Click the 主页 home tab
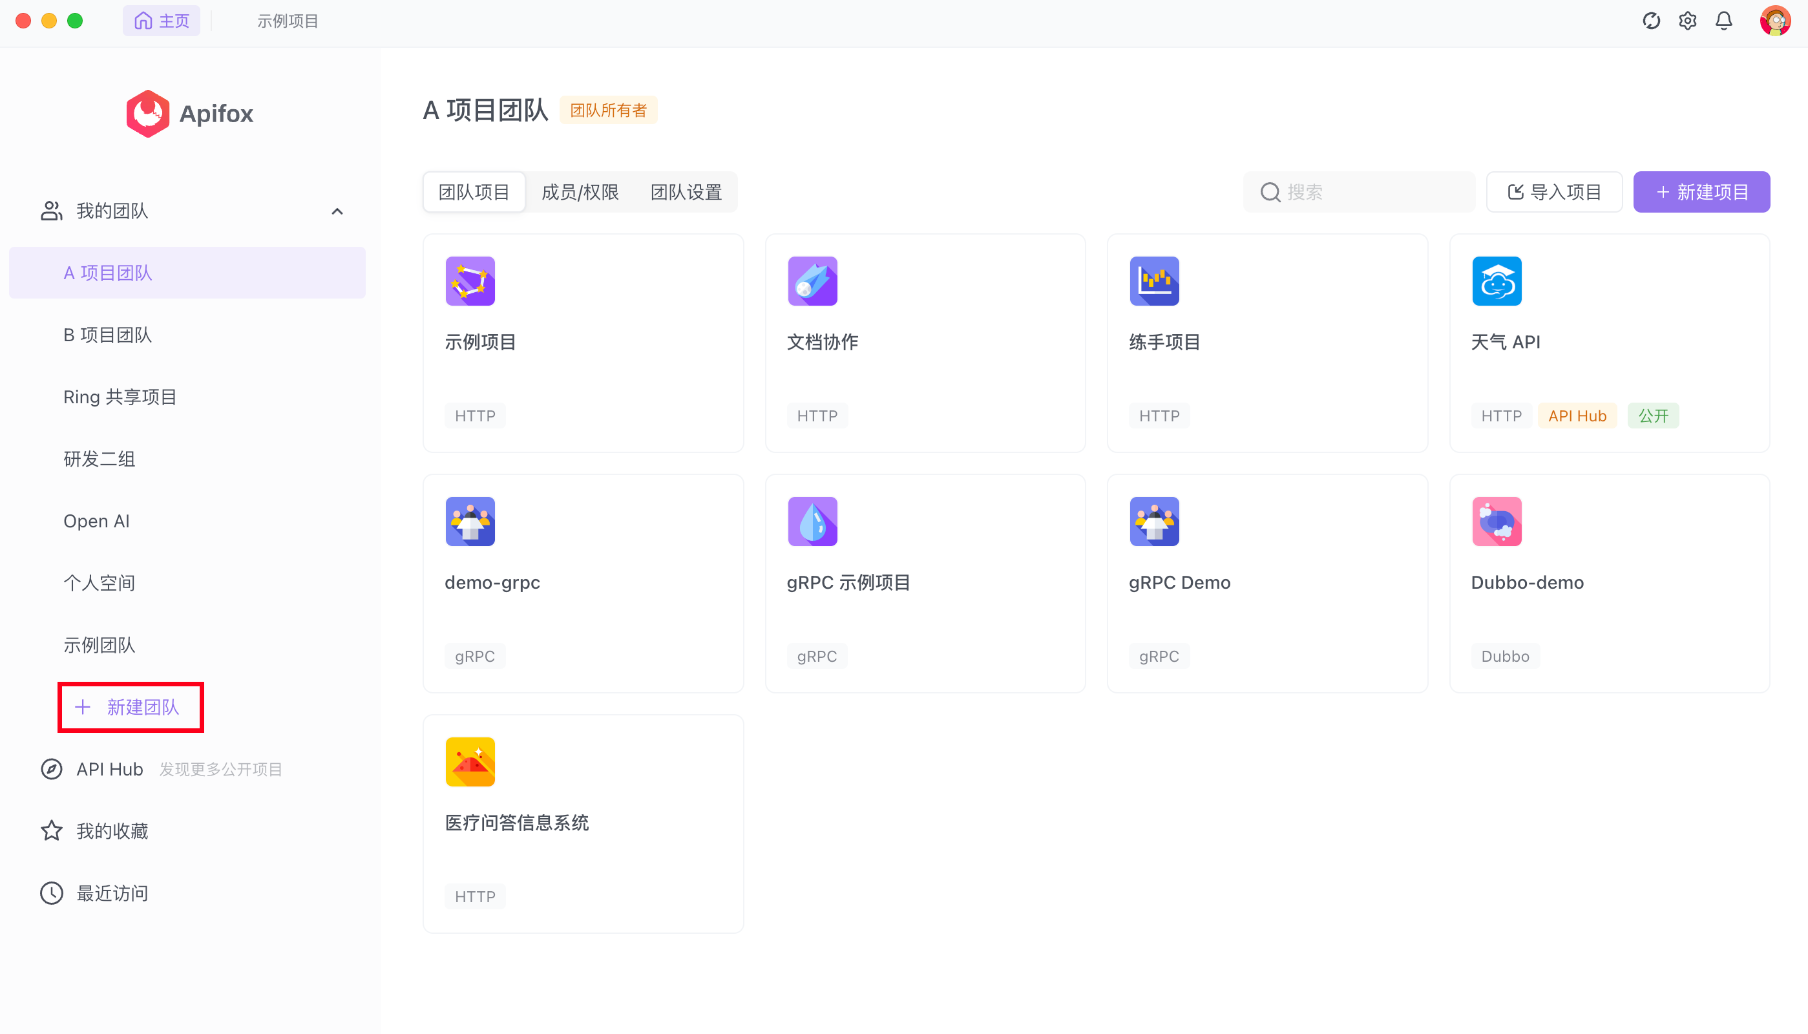The height and width of the screenshot is (1034, 1808). 162,21
